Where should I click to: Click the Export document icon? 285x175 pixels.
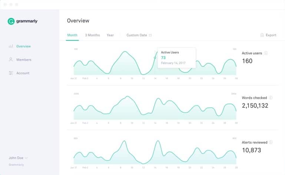262,35
